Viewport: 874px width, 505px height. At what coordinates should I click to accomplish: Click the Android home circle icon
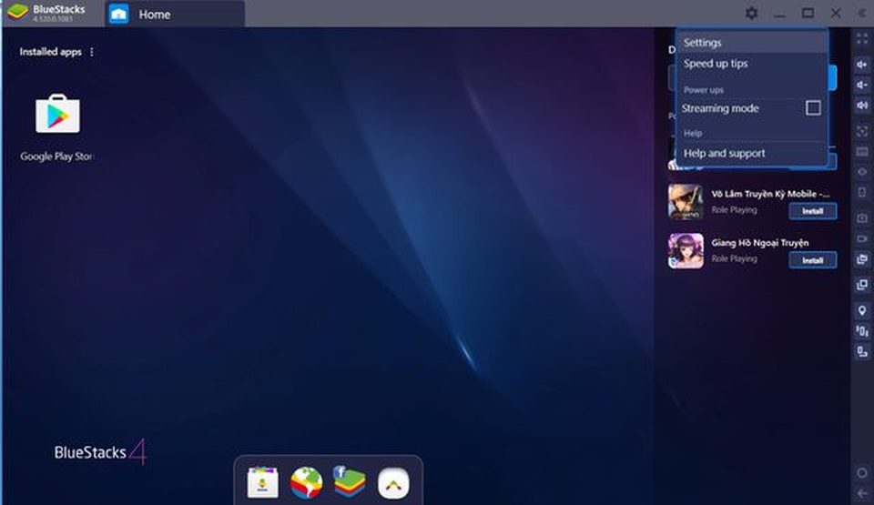(x=862, y=472)
